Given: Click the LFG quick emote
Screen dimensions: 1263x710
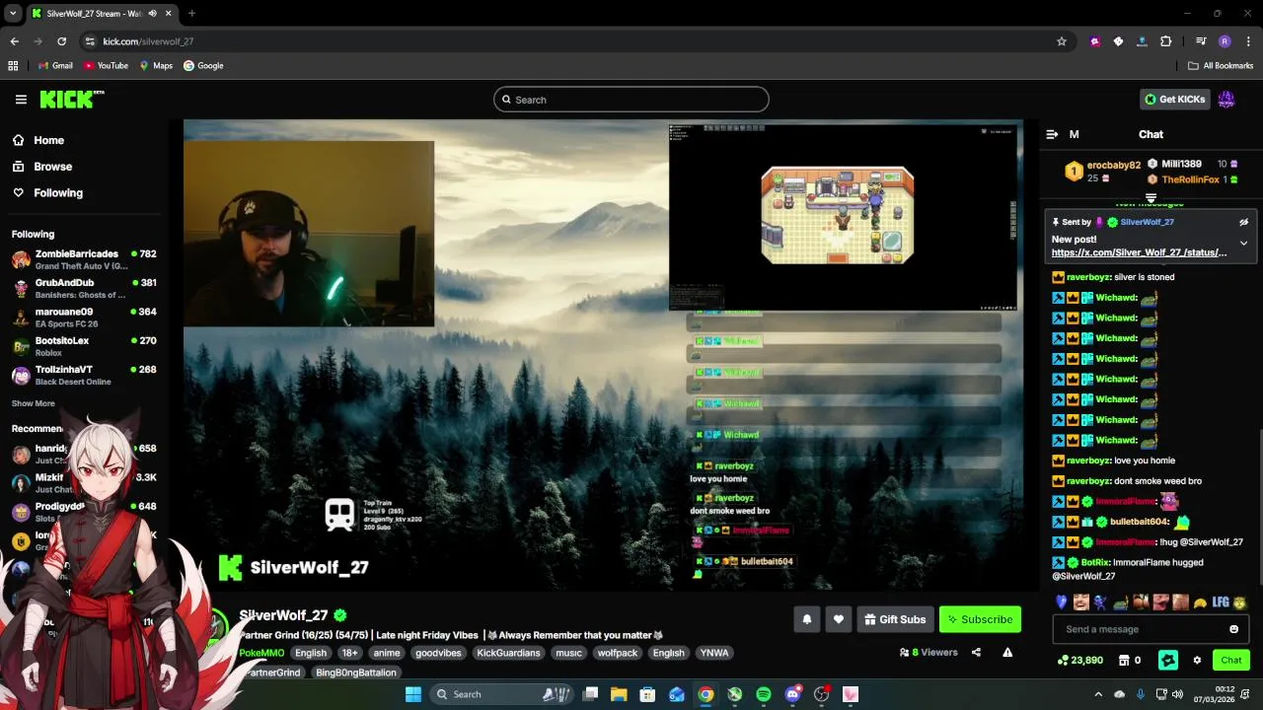Looking at the screenshot, I should point(1222,602).
